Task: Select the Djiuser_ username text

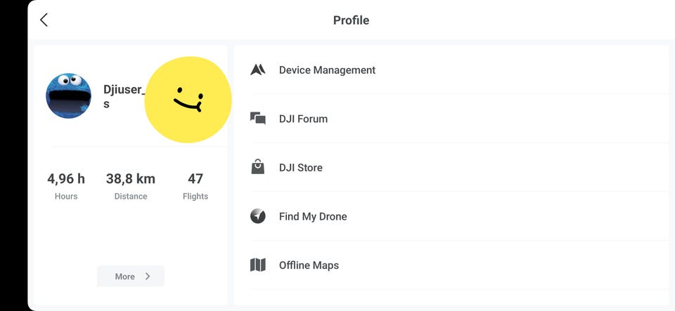Action: pos(124,96)
